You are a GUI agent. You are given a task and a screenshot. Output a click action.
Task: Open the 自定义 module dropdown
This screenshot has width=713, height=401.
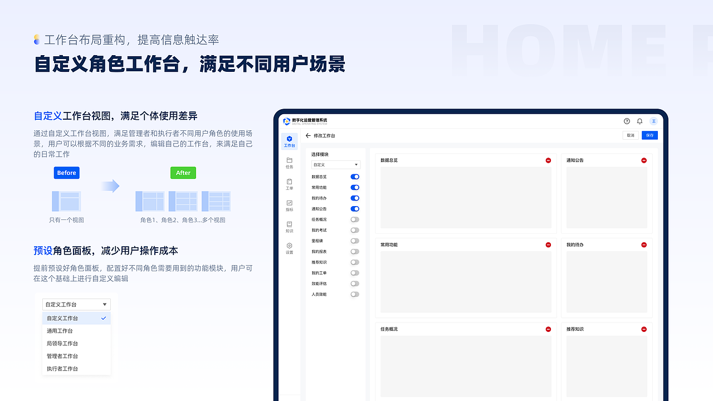coord(336,164)
